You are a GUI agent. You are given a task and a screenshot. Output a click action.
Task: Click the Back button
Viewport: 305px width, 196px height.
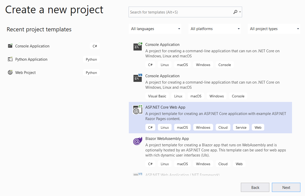coord(255,187)
